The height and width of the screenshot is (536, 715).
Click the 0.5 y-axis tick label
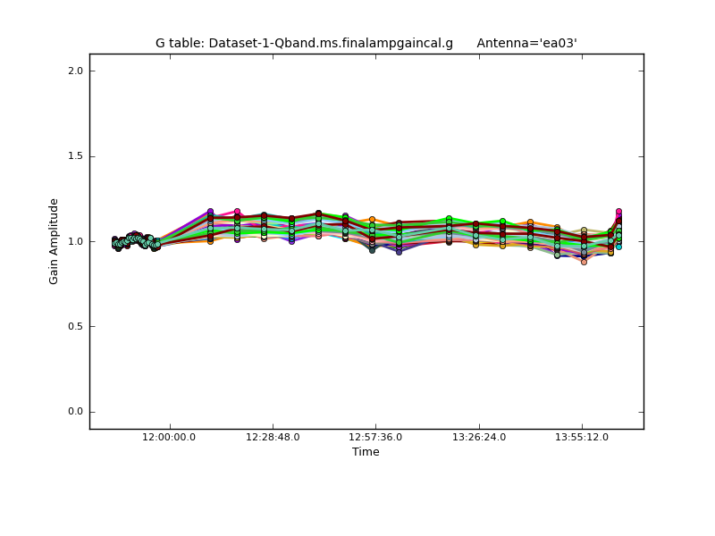(75, 327)
